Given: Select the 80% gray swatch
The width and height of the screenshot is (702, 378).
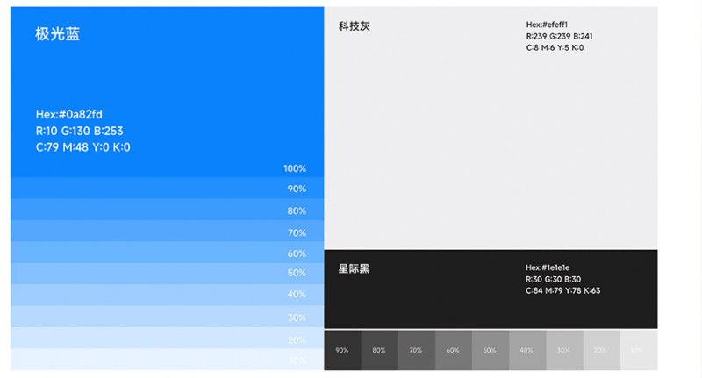Looking at the screenshot, I should (x=379, y=350).
